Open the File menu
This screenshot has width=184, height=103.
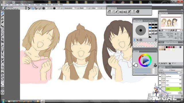coord(5,5)
